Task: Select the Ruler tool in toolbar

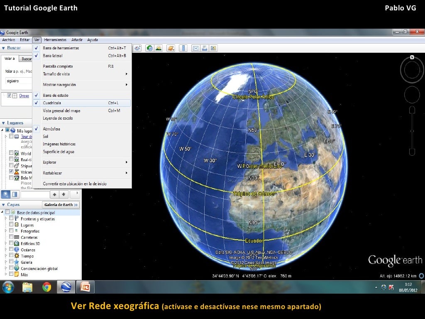Action: click(183, 48)
